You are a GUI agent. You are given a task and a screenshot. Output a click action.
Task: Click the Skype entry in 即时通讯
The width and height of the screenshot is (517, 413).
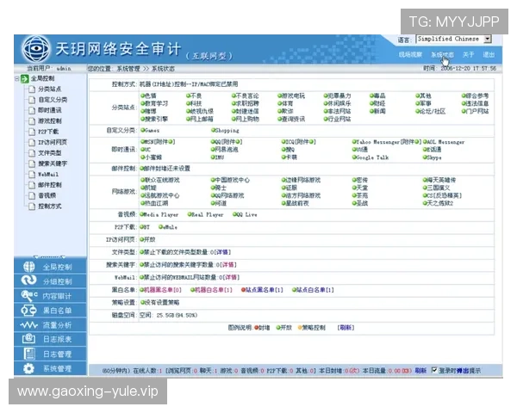click(x=433, y=157)
